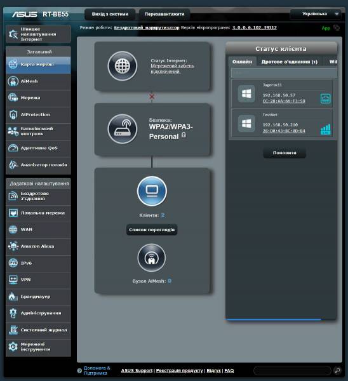Click the search magnifier icon in footer
This screenshot has width=348, height=381.
pyautogui.click(x=338, y=370)
